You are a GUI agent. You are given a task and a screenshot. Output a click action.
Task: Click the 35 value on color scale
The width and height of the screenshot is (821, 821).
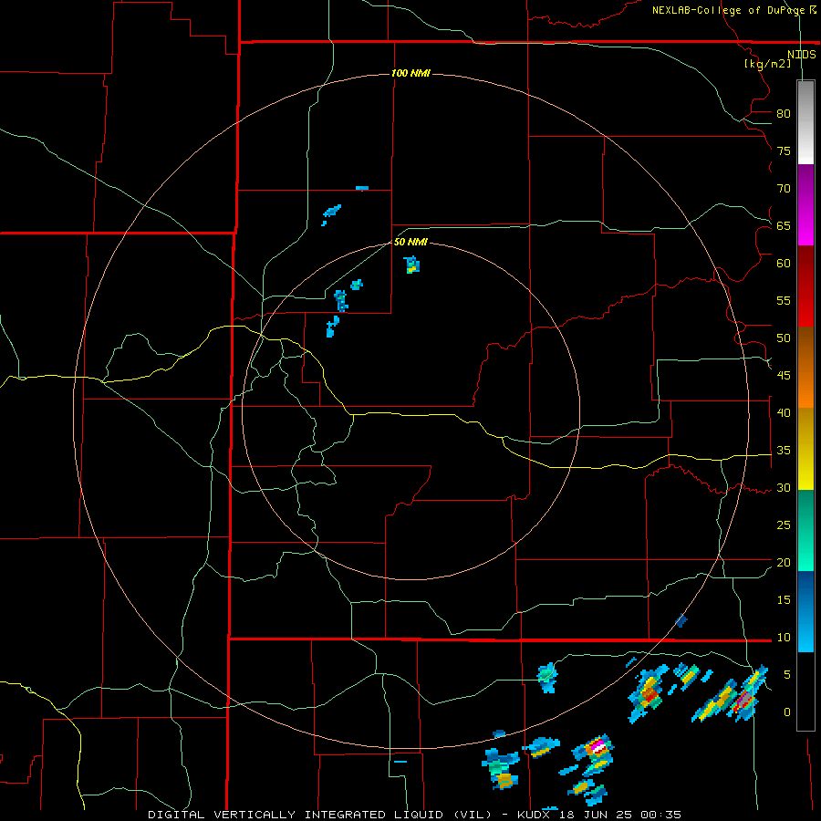point(784,451)
